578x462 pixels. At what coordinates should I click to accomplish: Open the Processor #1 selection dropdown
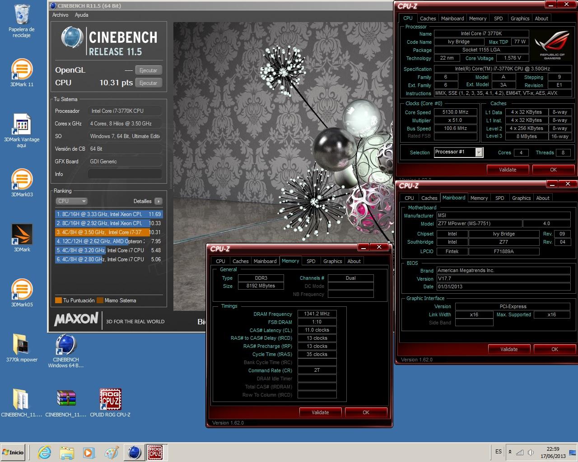[x=458, y=152]
